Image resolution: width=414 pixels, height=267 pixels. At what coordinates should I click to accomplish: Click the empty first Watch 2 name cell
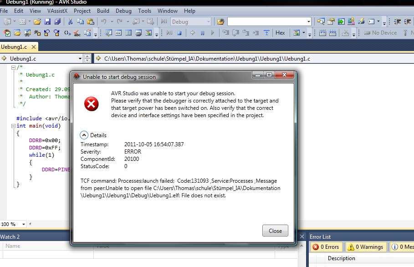coord(48,254)
